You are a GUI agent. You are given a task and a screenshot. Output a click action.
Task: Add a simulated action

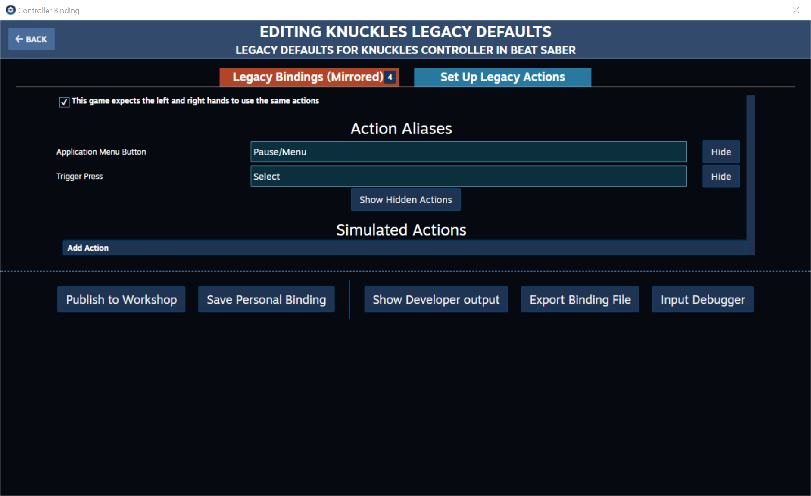click(x=404, y=248)
